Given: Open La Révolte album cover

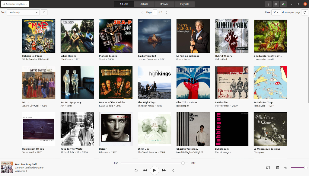Looking at the screenshot, I should 232,83.
